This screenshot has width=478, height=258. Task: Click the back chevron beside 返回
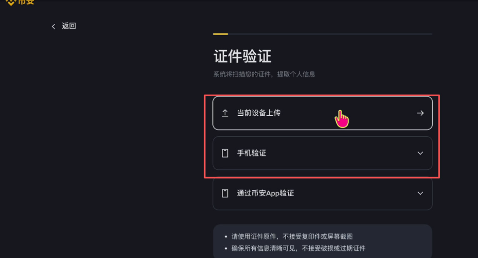pos(53,26)
